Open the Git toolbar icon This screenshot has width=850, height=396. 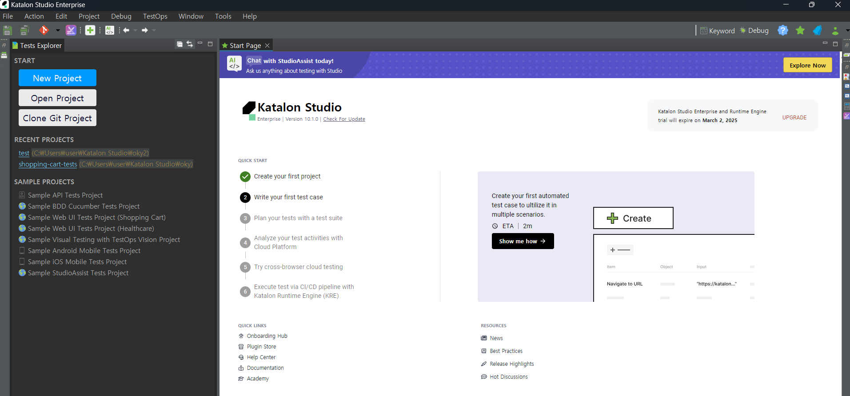[x=44, y=30]
